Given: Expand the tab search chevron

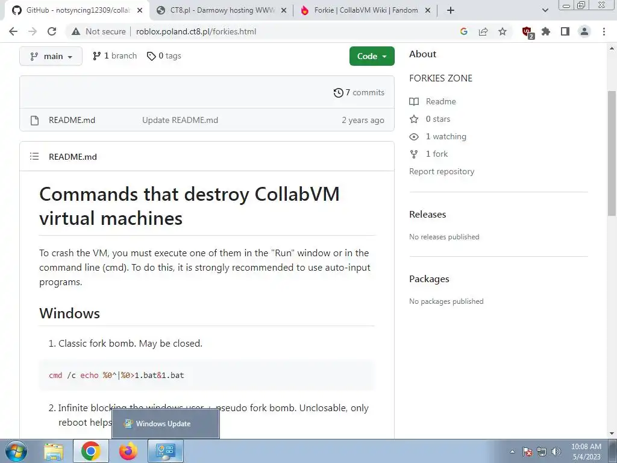Looking at the screenshot, I should pyautogui.click(x=545, y=10).
